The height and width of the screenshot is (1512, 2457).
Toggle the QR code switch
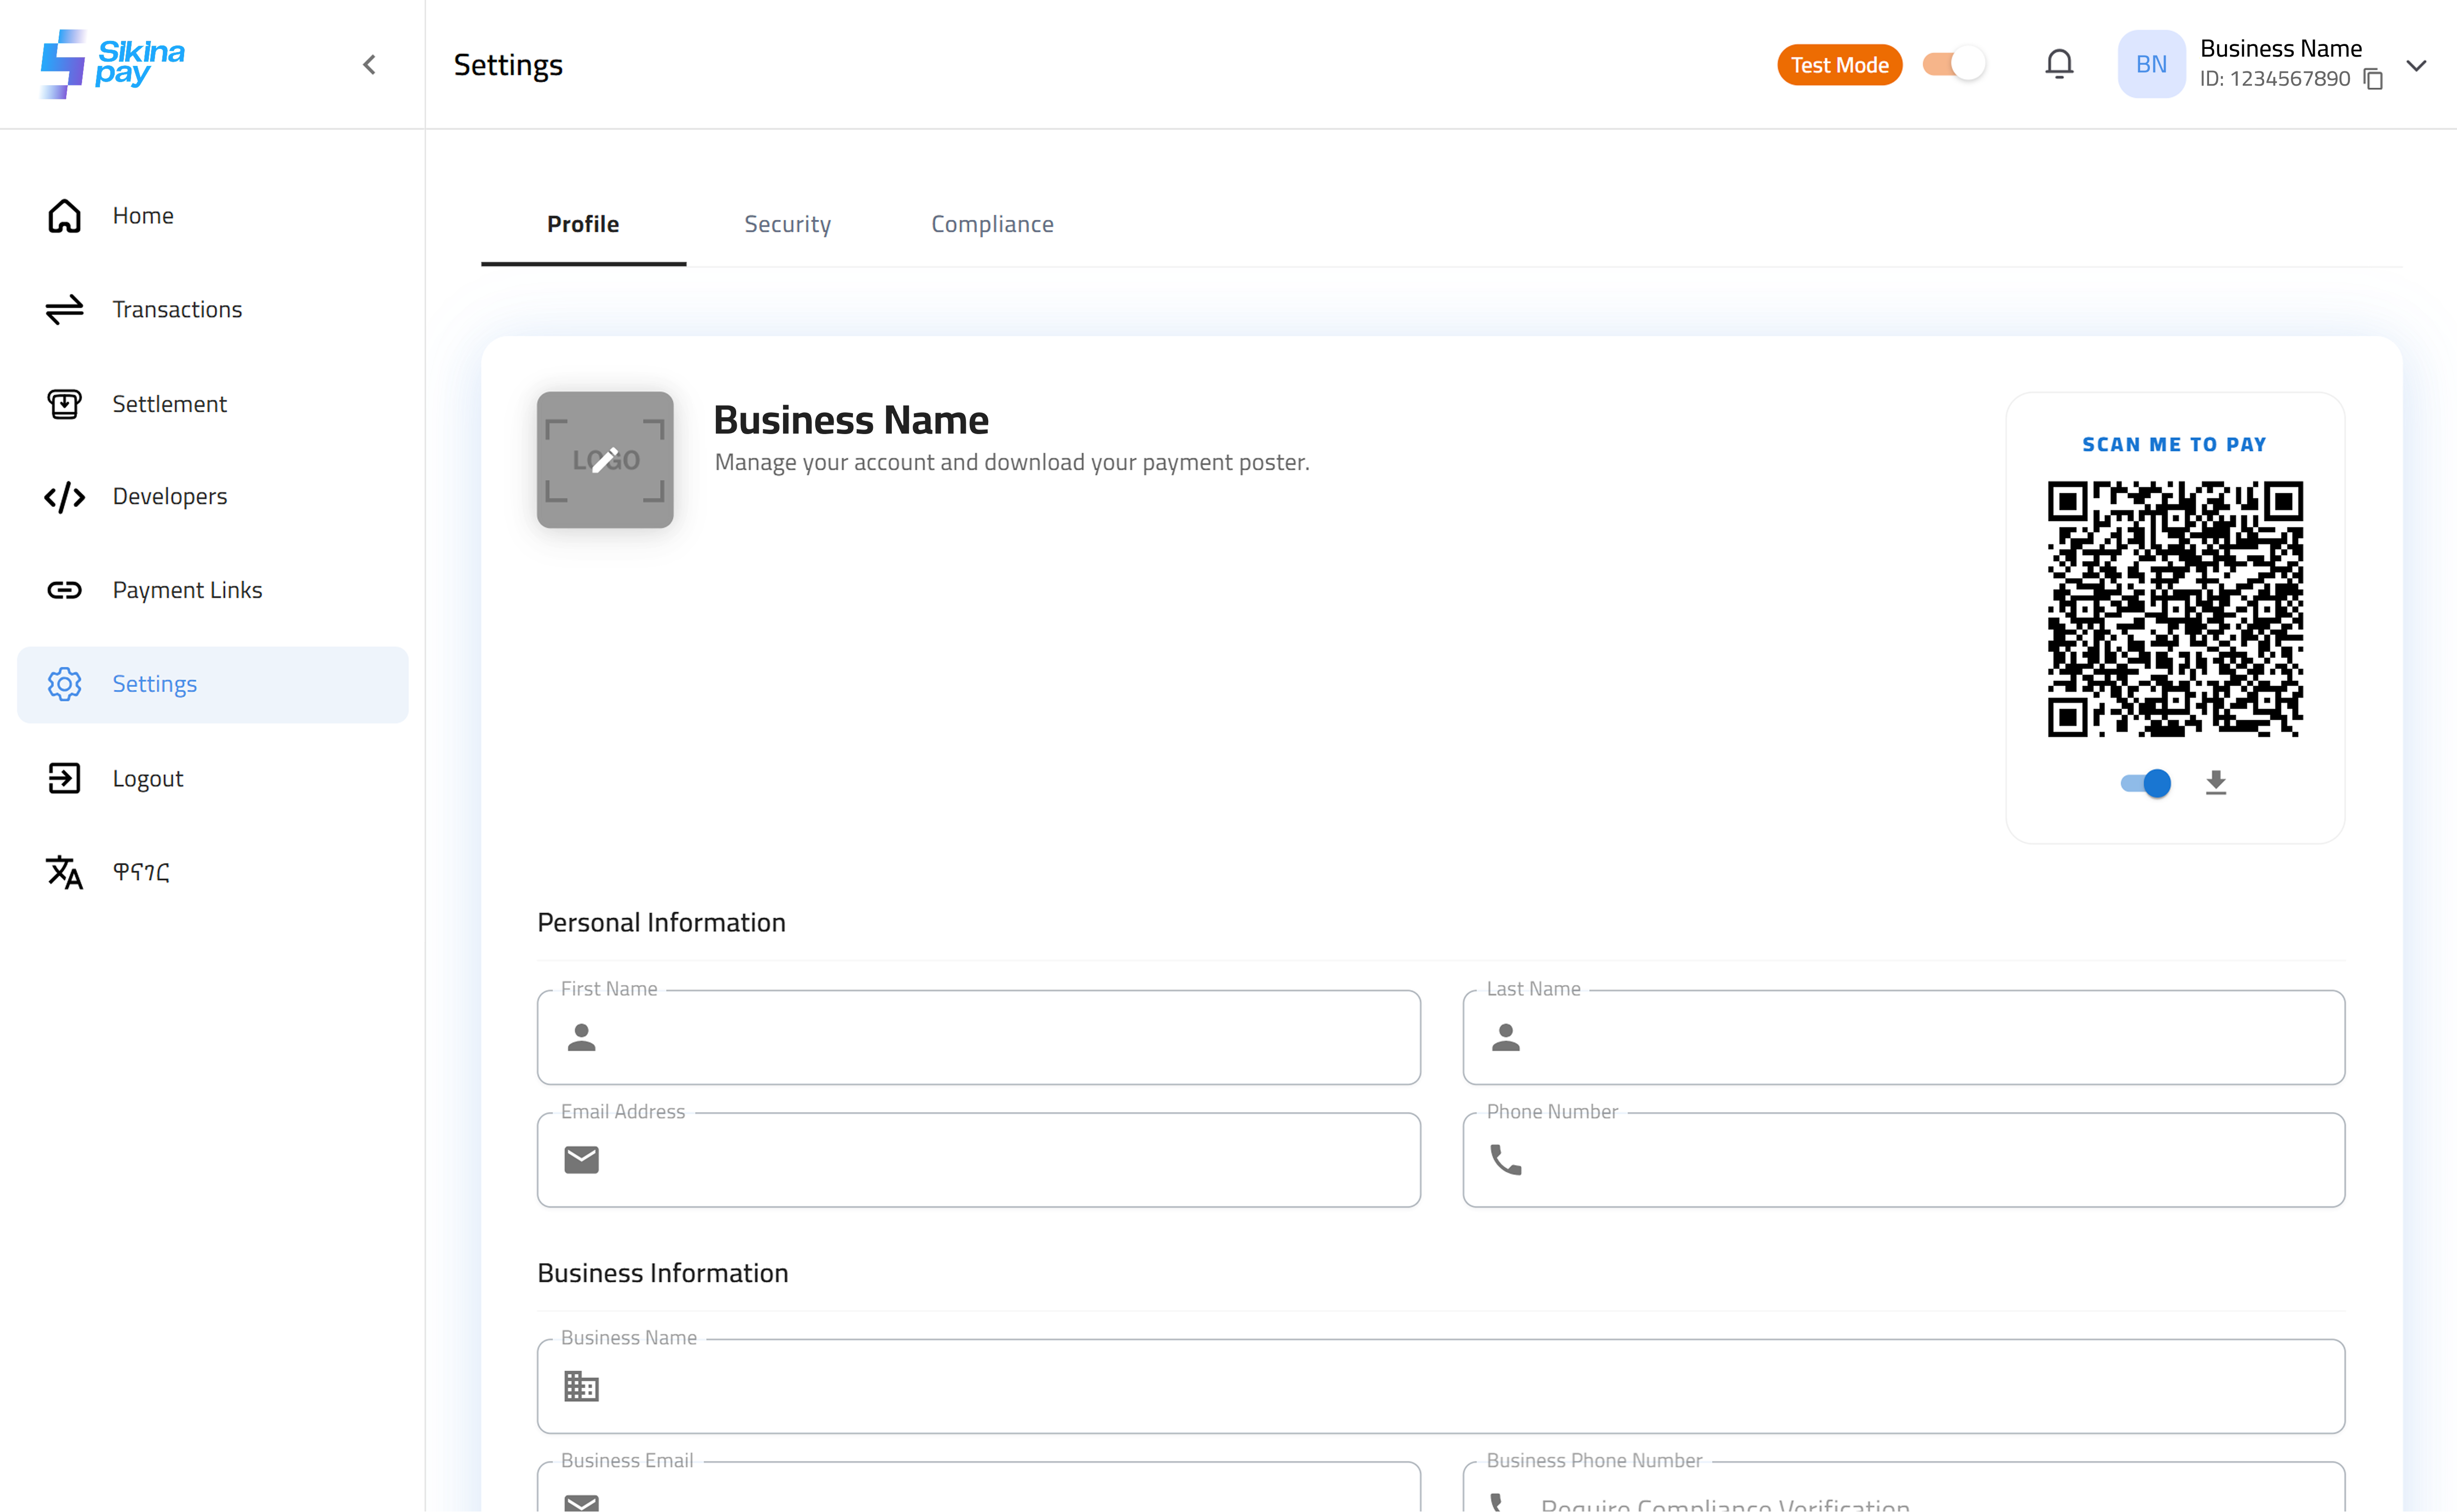2145,783
